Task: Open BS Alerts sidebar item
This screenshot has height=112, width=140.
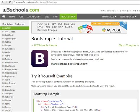Action: (x=6, y=56)
